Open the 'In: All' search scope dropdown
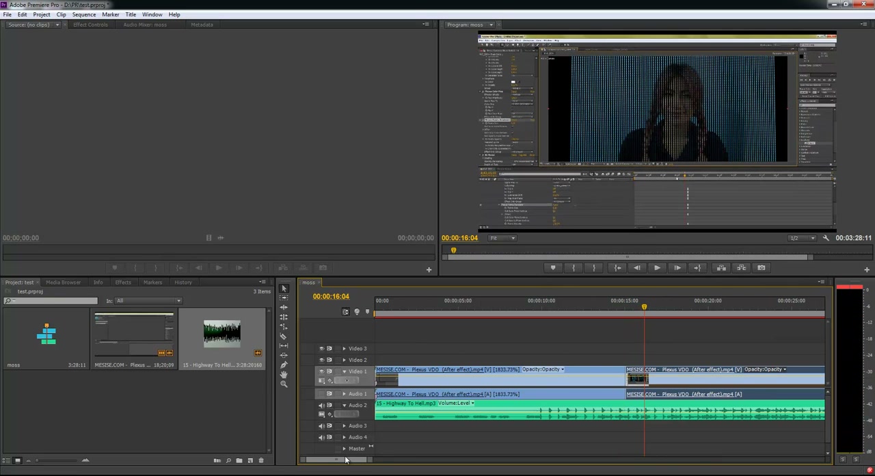This screenshot has height=476, width=875. click(148, 301)
